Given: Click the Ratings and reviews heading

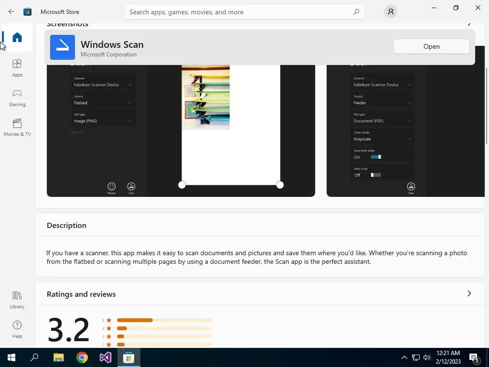Looking at the screenshot, I should [x=81, y=294].
